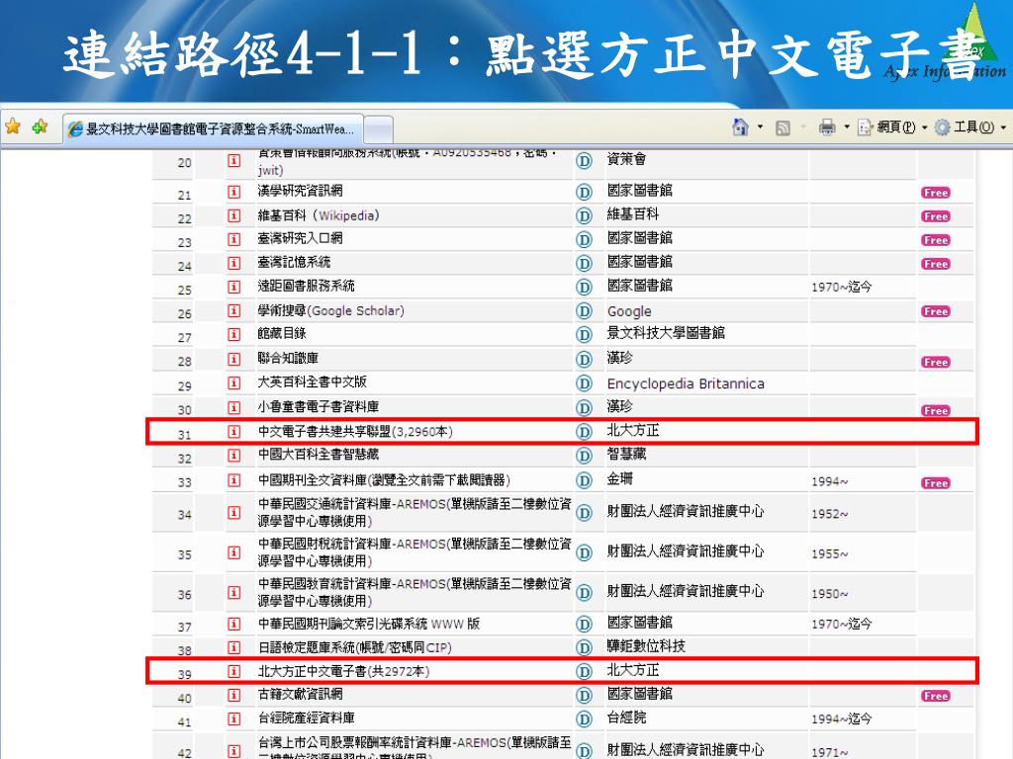Open the 聯合知識庫 link
Image resolution: width=1013 pixels, height=759 pixels.
(x=288, y=358)
